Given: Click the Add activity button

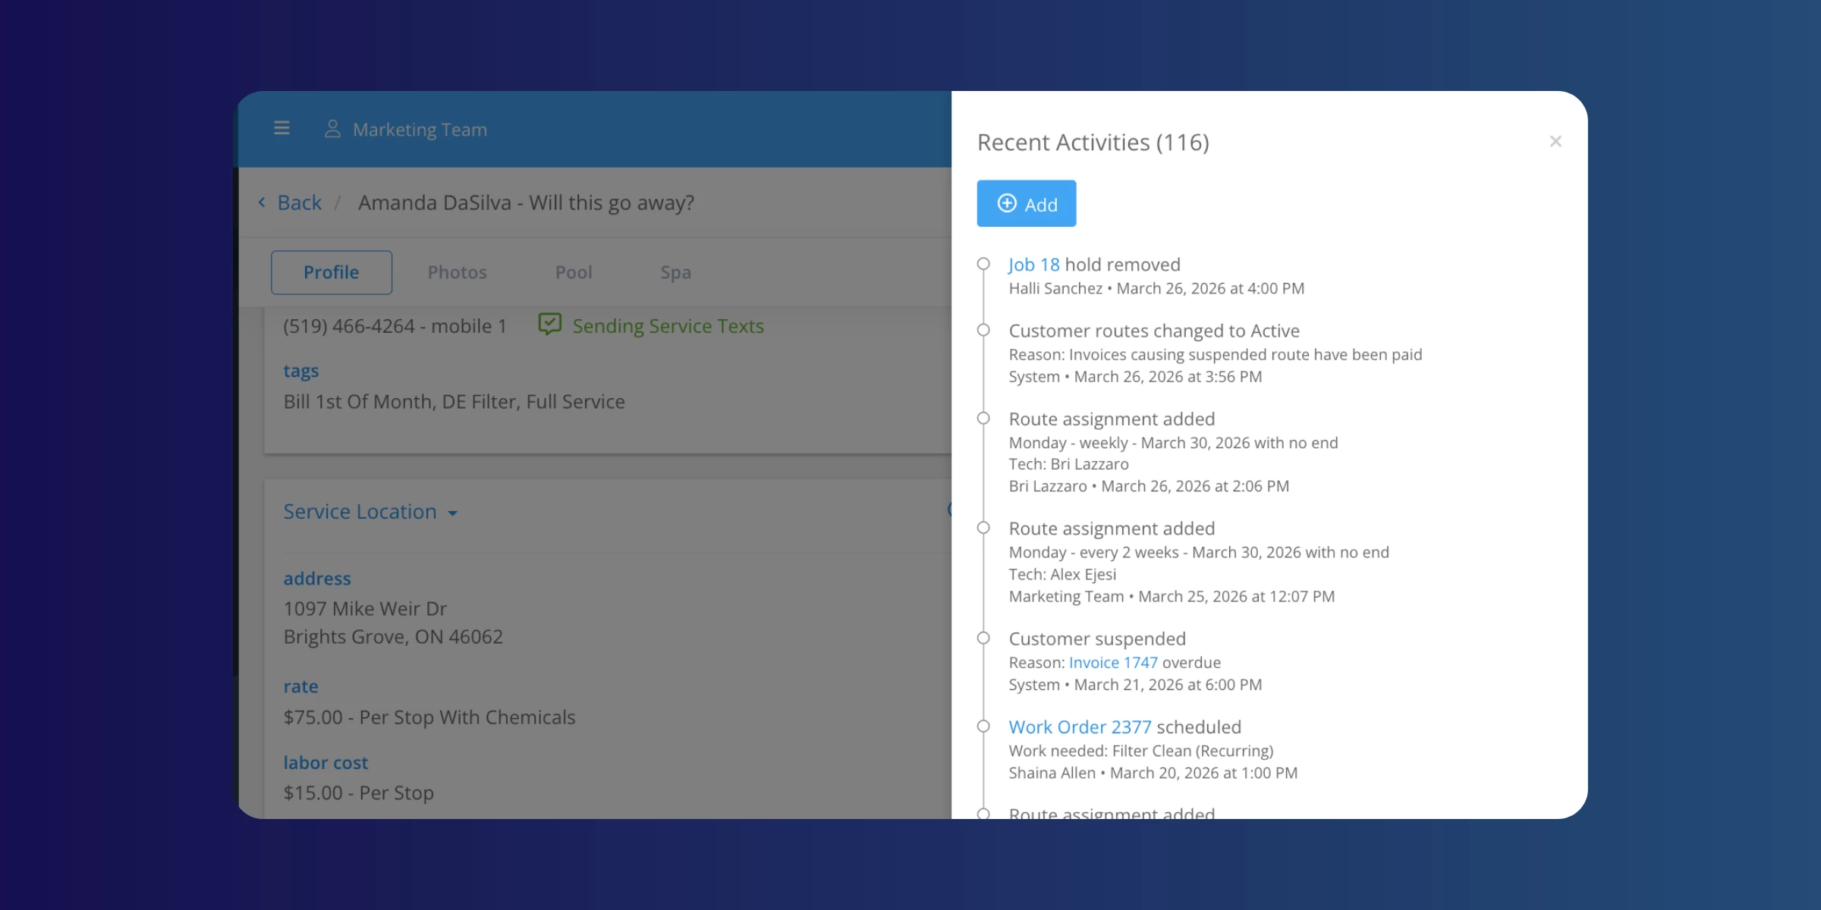Looking at the screenshot, I should 1026,204.
